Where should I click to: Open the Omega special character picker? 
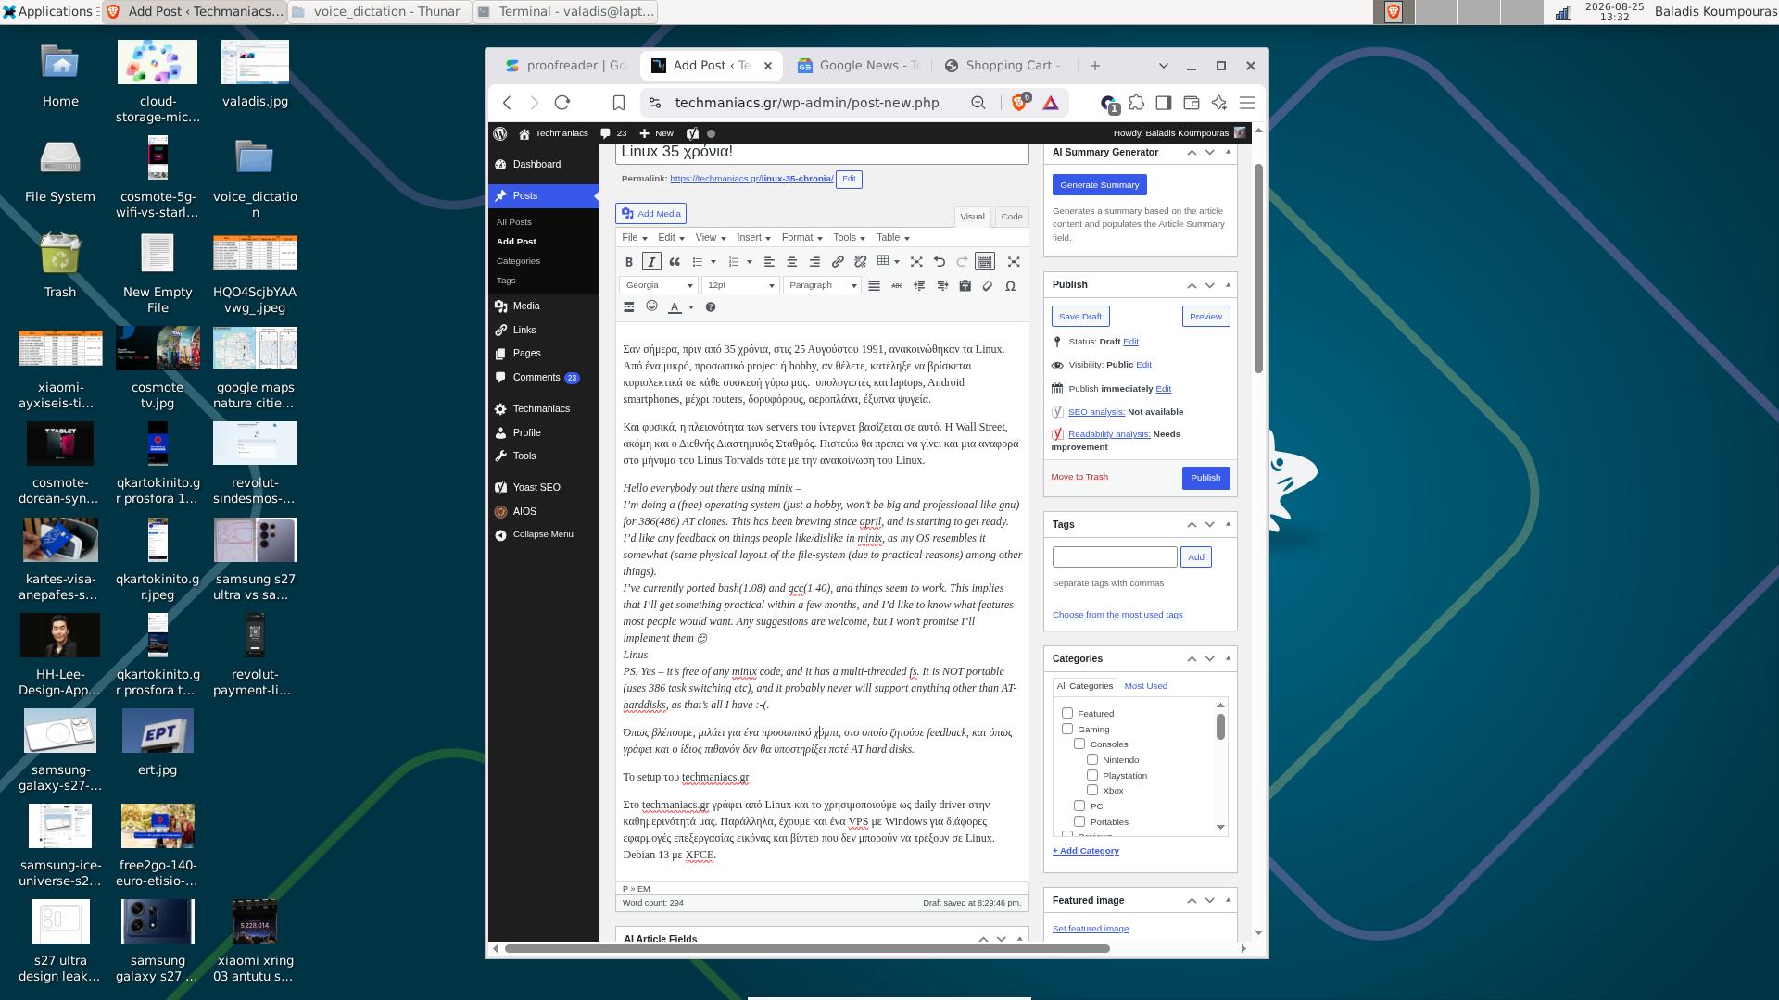(1010, 285)
